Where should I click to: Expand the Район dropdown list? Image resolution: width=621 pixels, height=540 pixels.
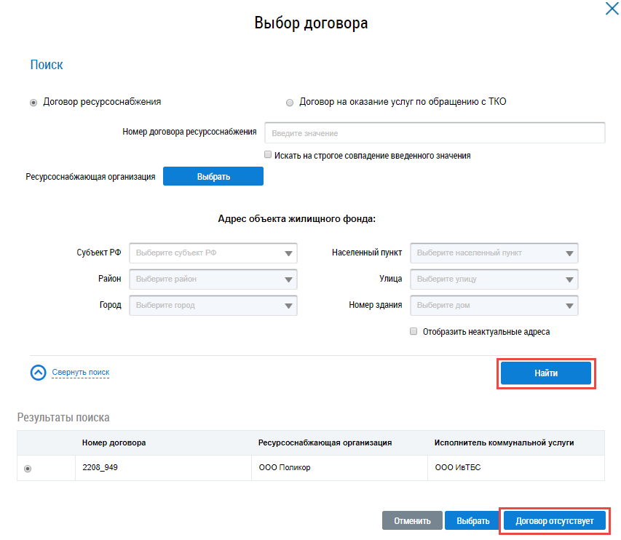point(213,279)
